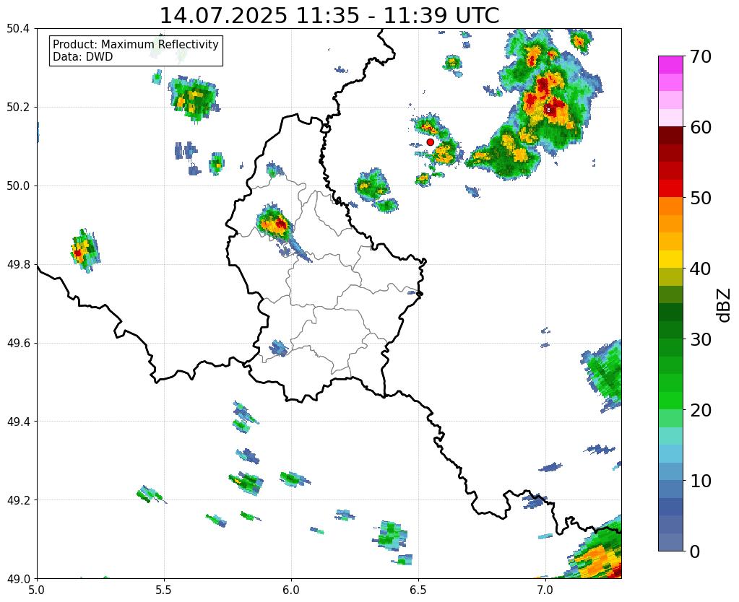Click the 6.5 longitude tick label
This screenshot has width=739, height=602.
[x=418, y=590]
